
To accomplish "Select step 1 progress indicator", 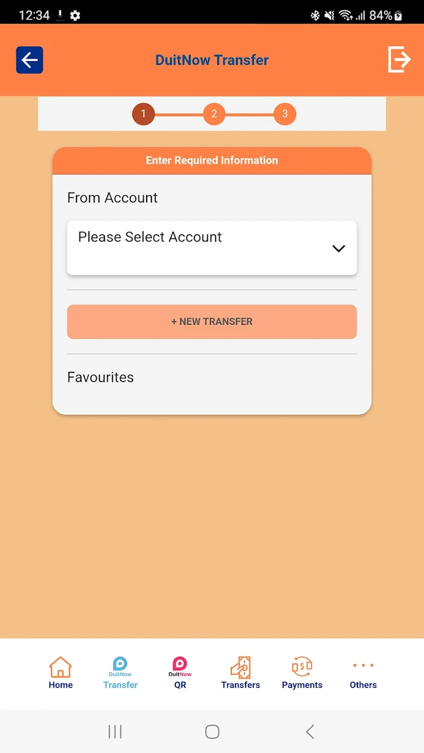I will click(143, 114).
